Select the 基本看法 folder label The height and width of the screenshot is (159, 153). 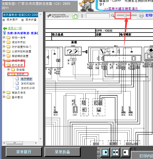coord(17,97)
